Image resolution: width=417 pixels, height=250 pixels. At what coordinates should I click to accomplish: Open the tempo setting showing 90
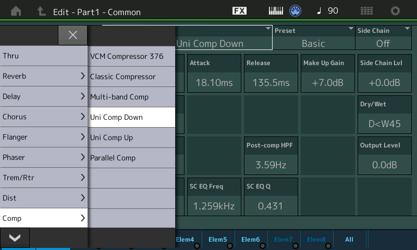point(327,11)
